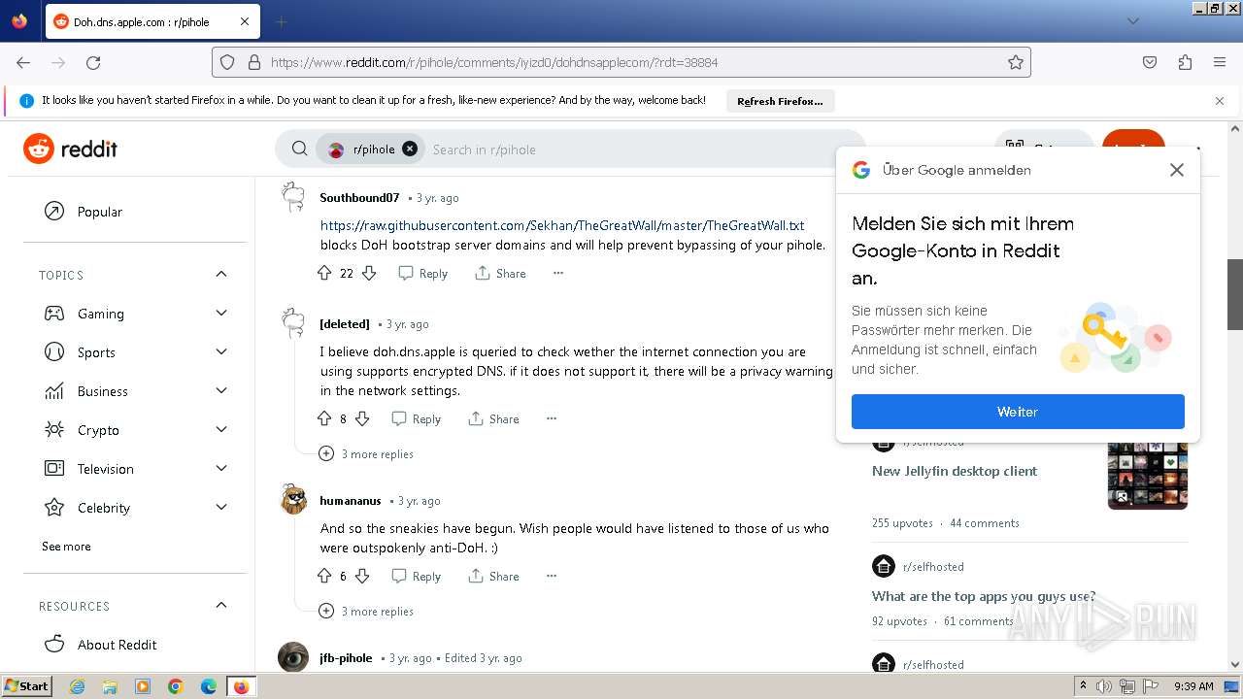Viewport: 1243px width, 699px height.
Task: Dismiss the Firefox refresh notification bar
Action: click(x=1220, y=101)
